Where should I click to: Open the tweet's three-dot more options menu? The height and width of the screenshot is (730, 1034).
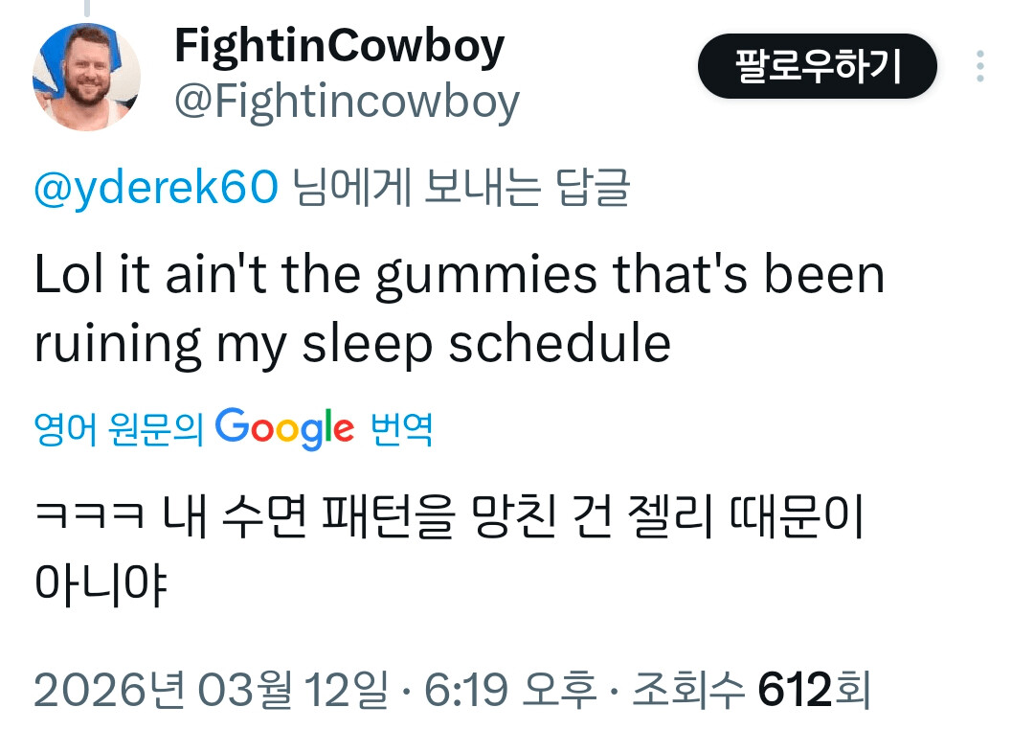coord(979,66)
